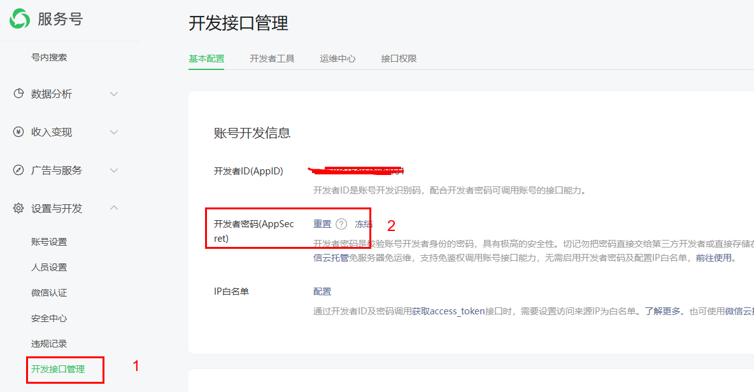
Task: Click the question mark help icon beside 重置
Action: [341, 224]
